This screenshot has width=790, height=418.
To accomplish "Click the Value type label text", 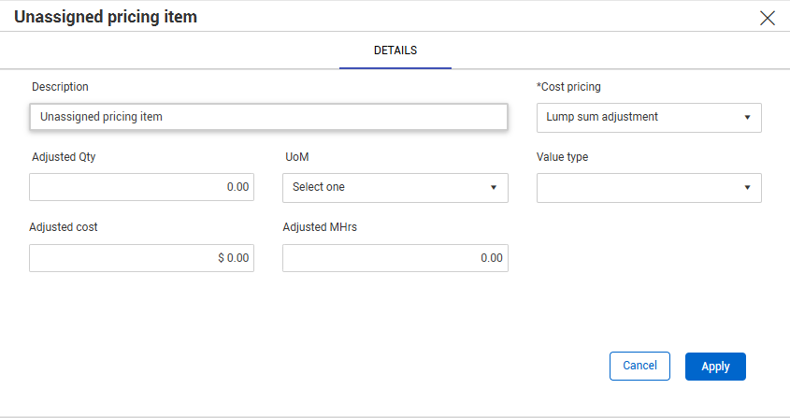I will coord(562,157).
